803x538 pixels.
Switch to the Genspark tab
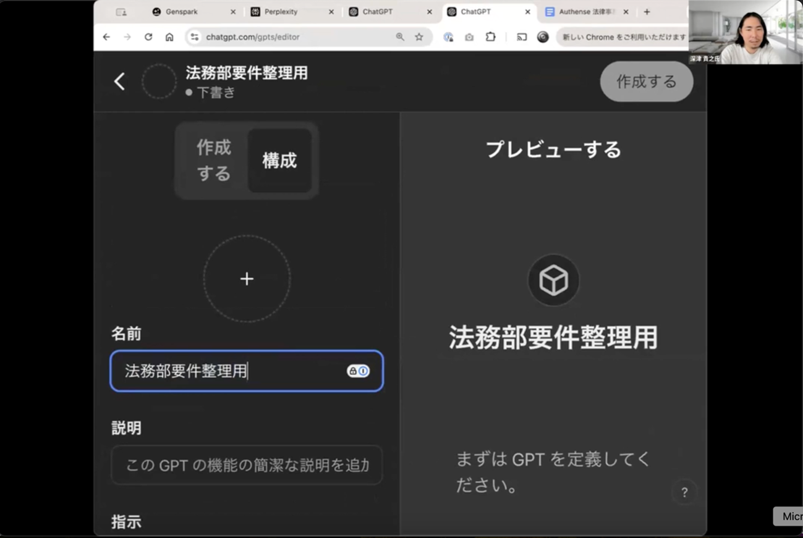click(x=193, y=12)
